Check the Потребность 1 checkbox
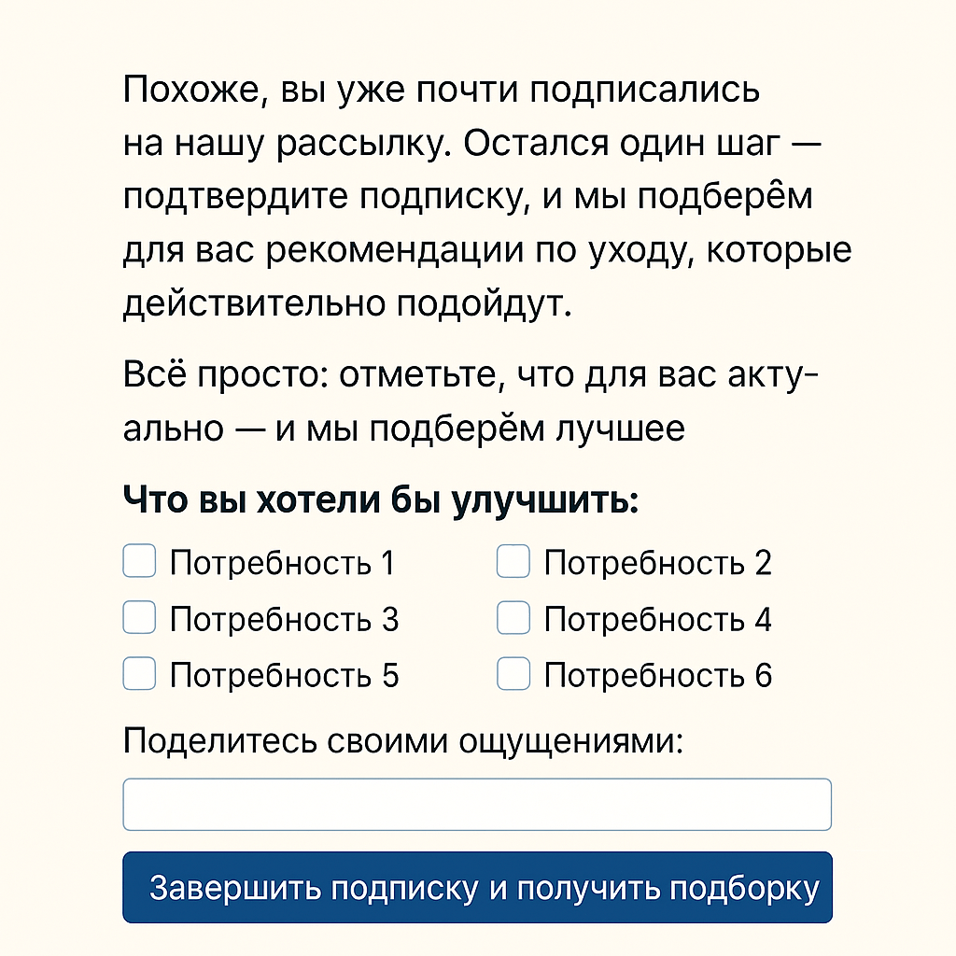Screen dimensions: 956x956 139,562
